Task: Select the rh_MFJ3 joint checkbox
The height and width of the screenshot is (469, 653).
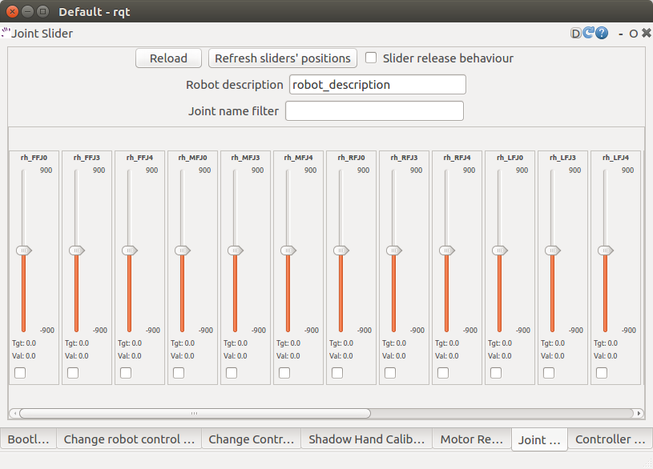Action: click(x=232, y=373)
